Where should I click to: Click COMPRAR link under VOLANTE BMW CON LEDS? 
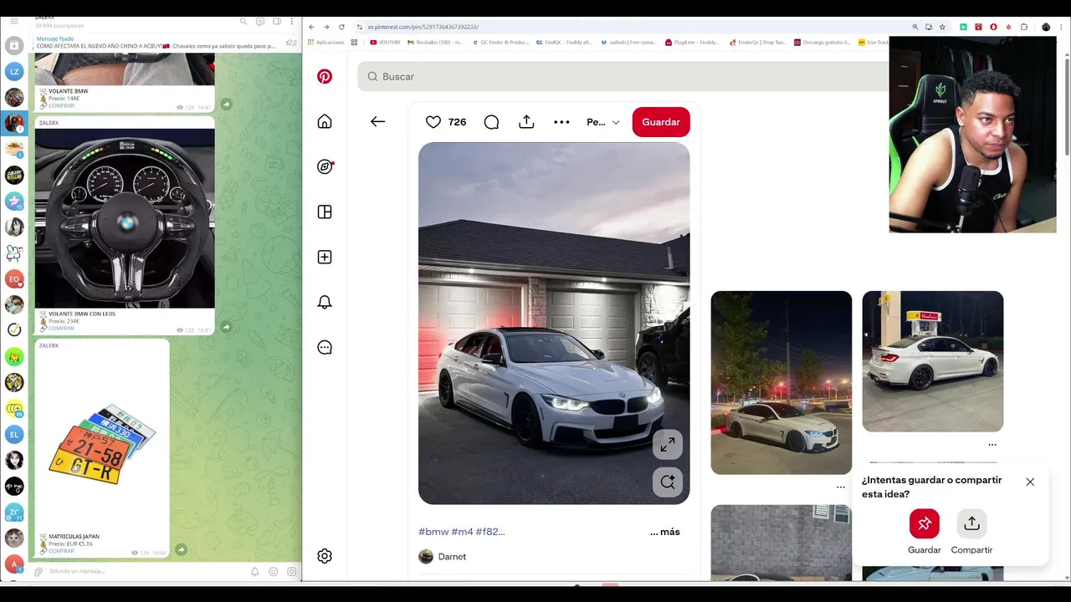(61, 328)
